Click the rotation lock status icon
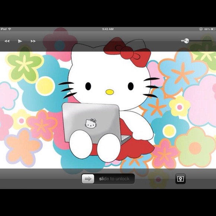Viewport: 216px width, 216px height. 201,29
